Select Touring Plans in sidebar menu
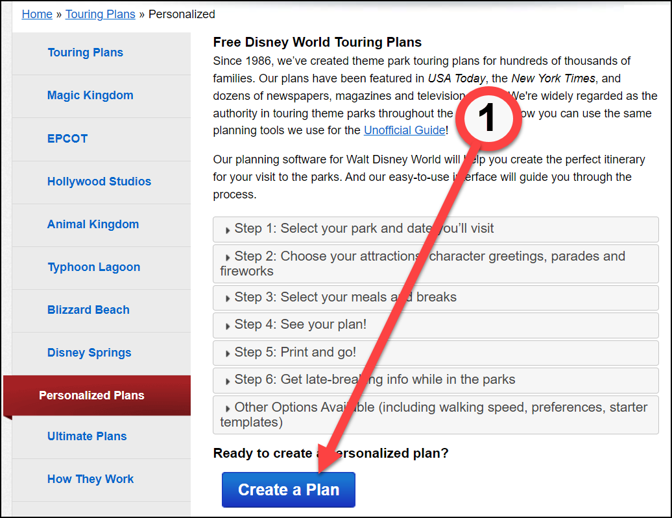The height and width of the screenshot is (518, 672). (85, 53)
